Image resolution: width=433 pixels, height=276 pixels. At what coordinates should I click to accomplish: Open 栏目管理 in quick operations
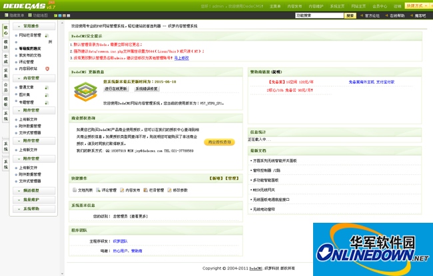click(154, 190)
